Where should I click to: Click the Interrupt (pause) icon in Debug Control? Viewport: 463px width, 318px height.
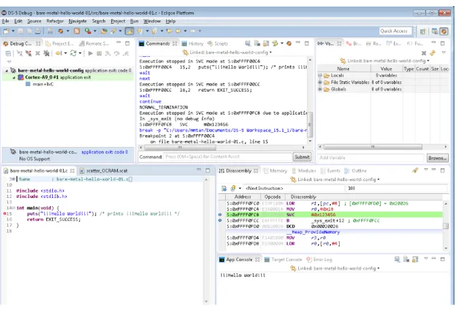click(99, 54)
